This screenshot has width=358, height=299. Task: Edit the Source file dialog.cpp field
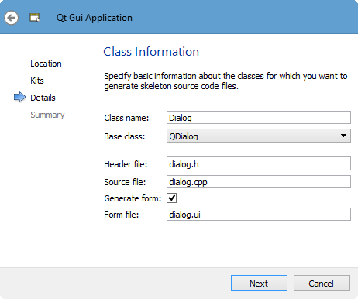click(x=259, y=182)
